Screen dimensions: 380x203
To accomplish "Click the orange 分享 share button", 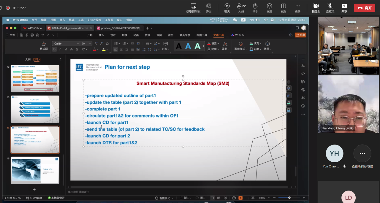I will pyautogui.click(x=300, y=35).
